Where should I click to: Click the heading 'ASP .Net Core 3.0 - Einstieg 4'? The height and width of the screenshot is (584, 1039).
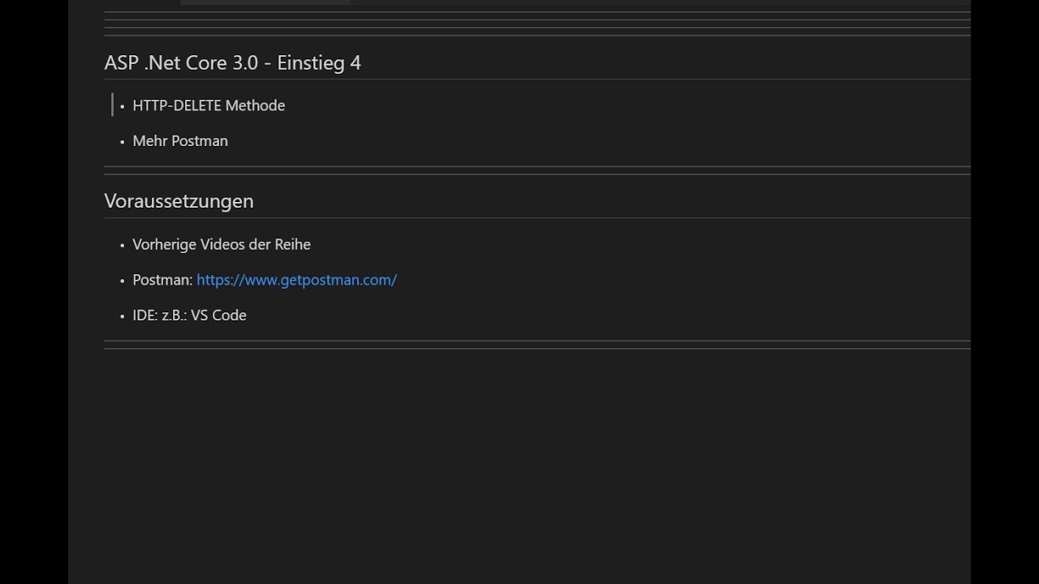[x=233, y=63]
